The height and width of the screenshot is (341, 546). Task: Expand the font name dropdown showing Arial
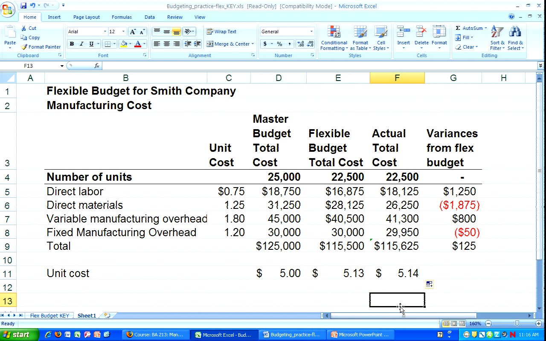pyautogui.click(x=105, y=32)
